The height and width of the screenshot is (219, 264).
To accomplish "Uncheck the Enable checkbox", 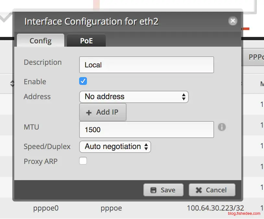I will (83, 81).
